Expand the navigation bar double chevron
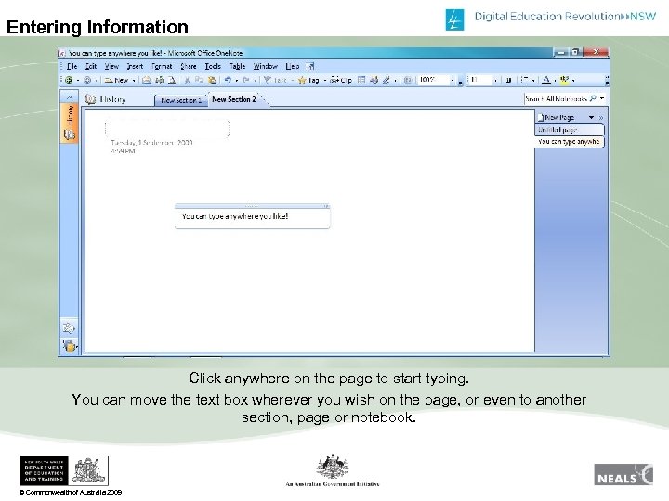 tap(69, 97)
